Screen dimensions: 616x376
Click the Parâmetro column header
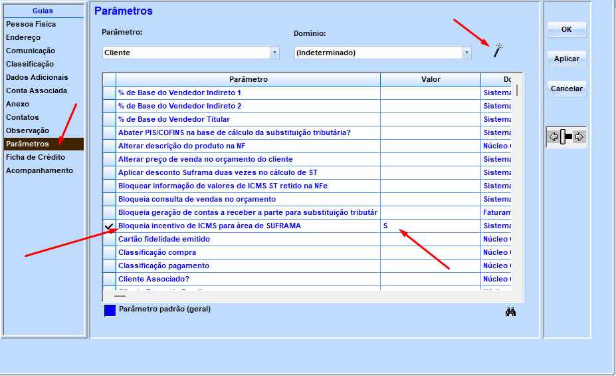[x=249, y=79]
